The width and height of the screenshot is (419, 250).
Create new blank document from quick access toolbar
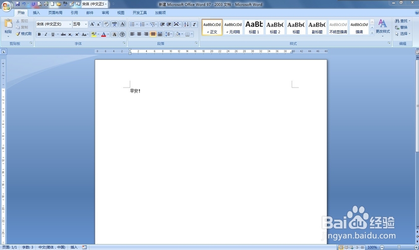[52, 4]
